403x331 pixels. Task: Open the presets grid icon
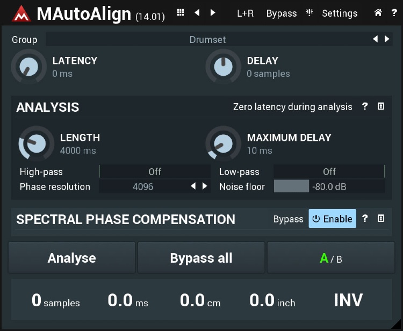pos(181,13)
